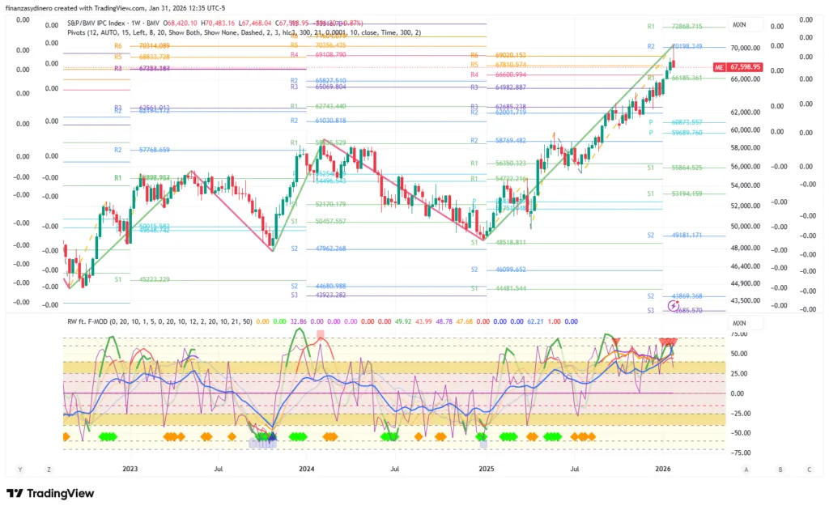Click the S&P/BMV IPC Index symbol title
Viewport: 829px width, 510px height.
coord(103,23)
